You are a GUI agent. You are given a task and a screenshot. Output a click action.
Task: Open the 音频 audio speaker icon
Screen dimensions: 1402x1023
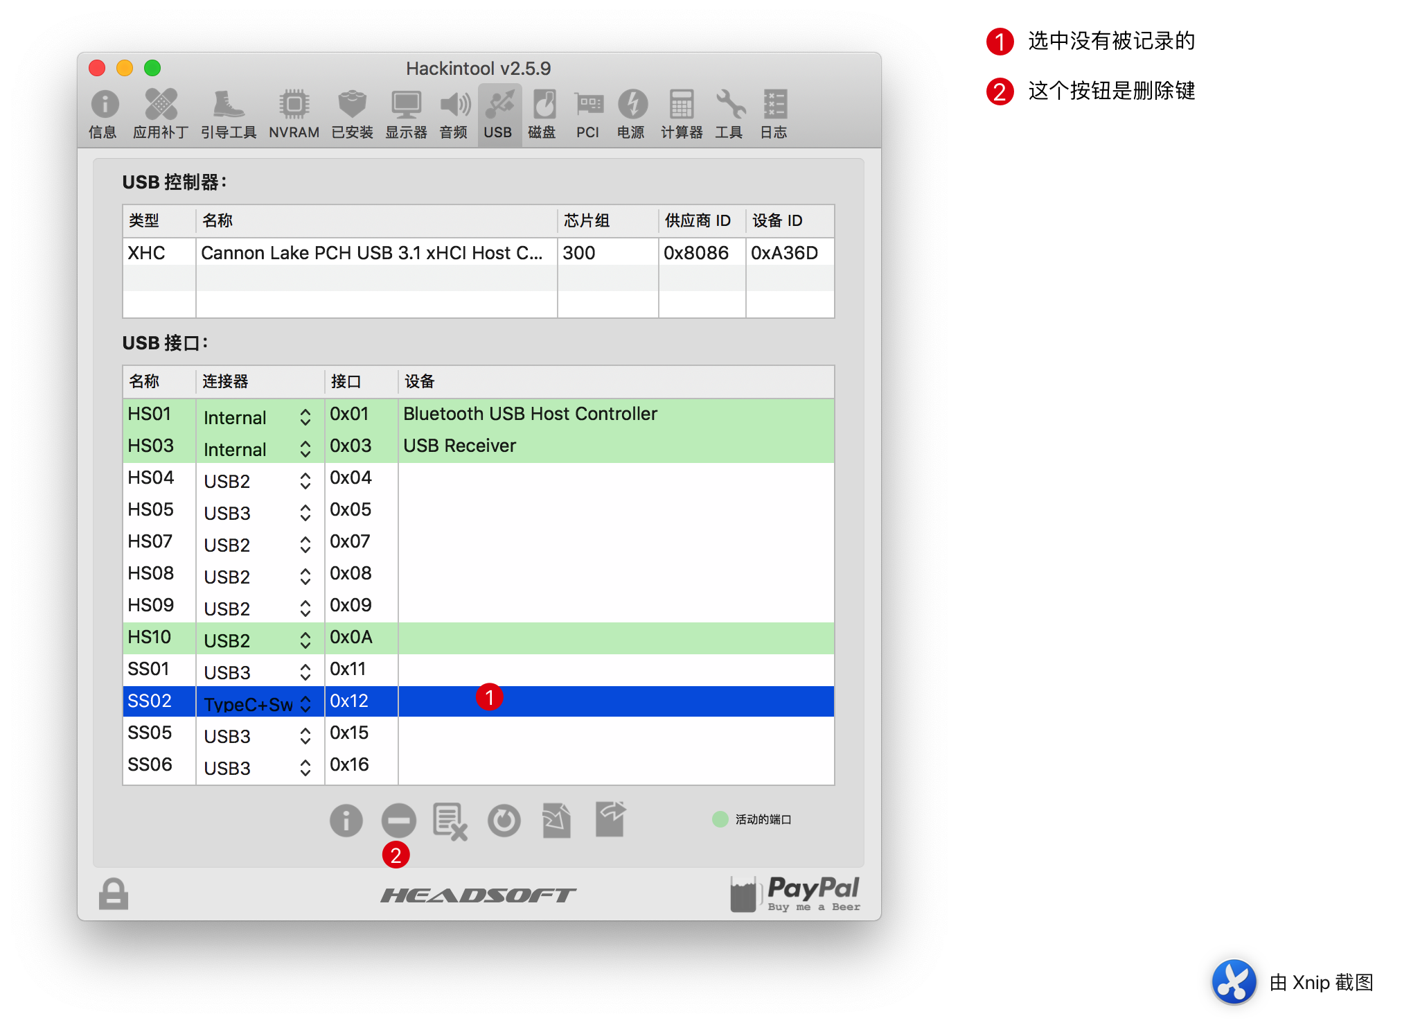(x=454, y=114)
